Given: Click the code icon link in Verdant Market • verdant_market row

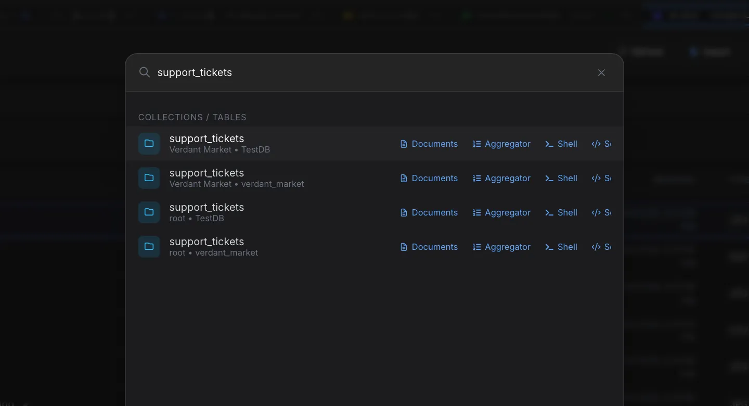Looking at the screenshot, I should [601, 178].
